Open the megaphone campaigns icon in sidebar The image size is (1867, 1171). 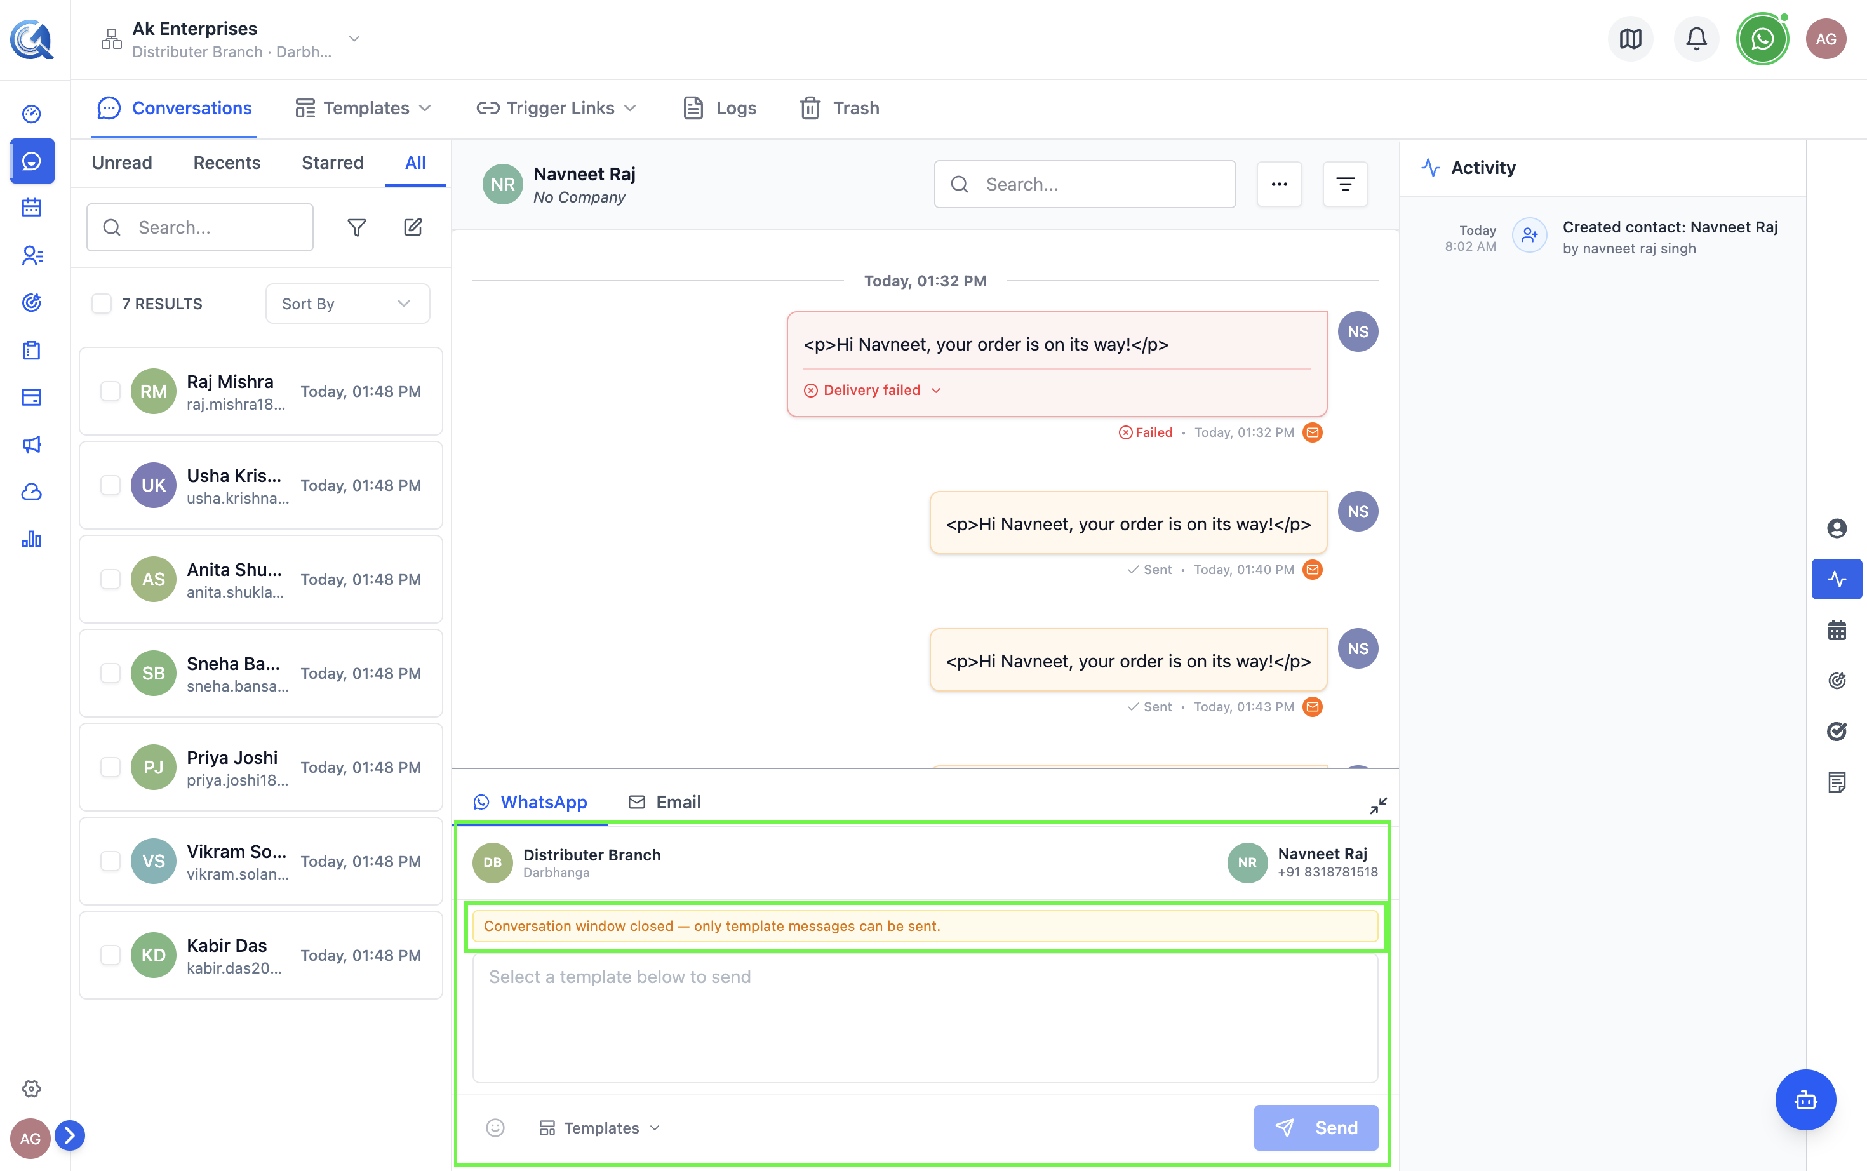pos(32,445)
